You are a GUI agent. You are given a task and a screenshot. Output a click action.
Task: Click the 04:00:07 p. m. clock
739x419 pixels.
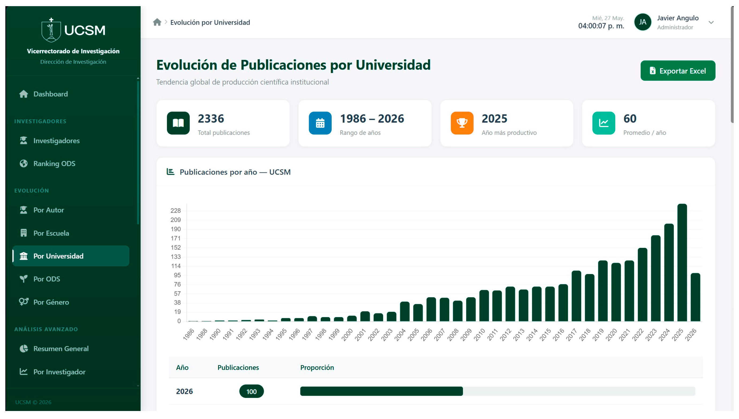pos(601,26)
